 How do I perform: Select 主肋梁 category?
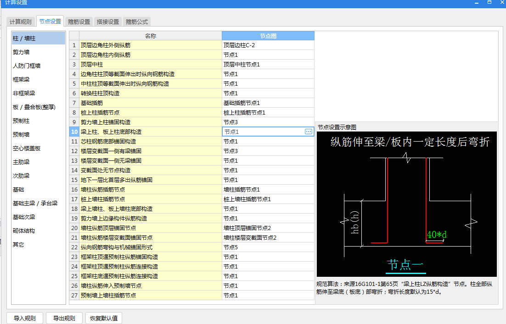click(39, 162)
